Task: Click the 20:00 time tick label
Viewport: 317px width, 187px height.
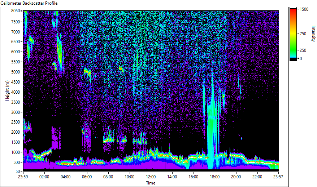Action: point(236,177)
